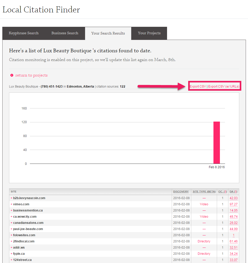Sort by Site Type (Beta) column
Image resolution: width=248 pixels, height=263 pixels.
[x=204, y=192]
